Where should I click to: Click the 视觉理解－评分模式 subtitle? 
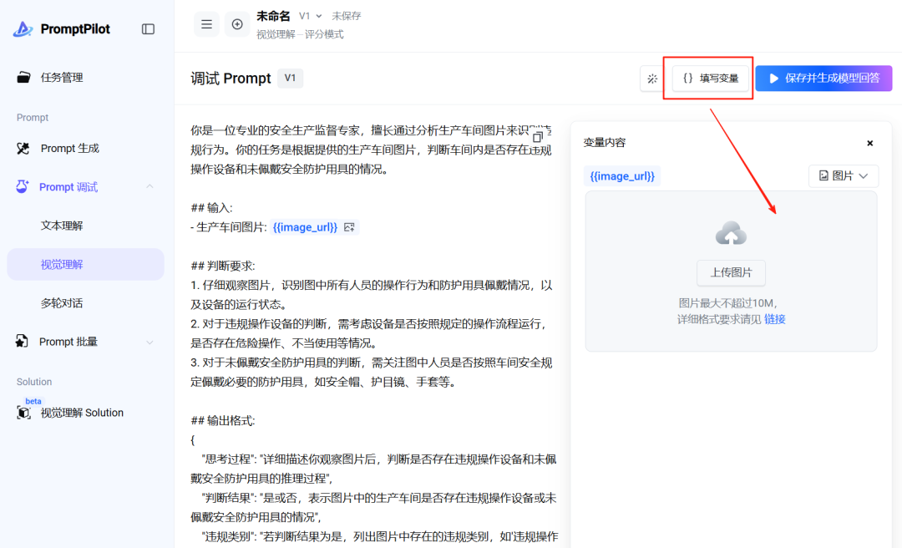[300, 34]
